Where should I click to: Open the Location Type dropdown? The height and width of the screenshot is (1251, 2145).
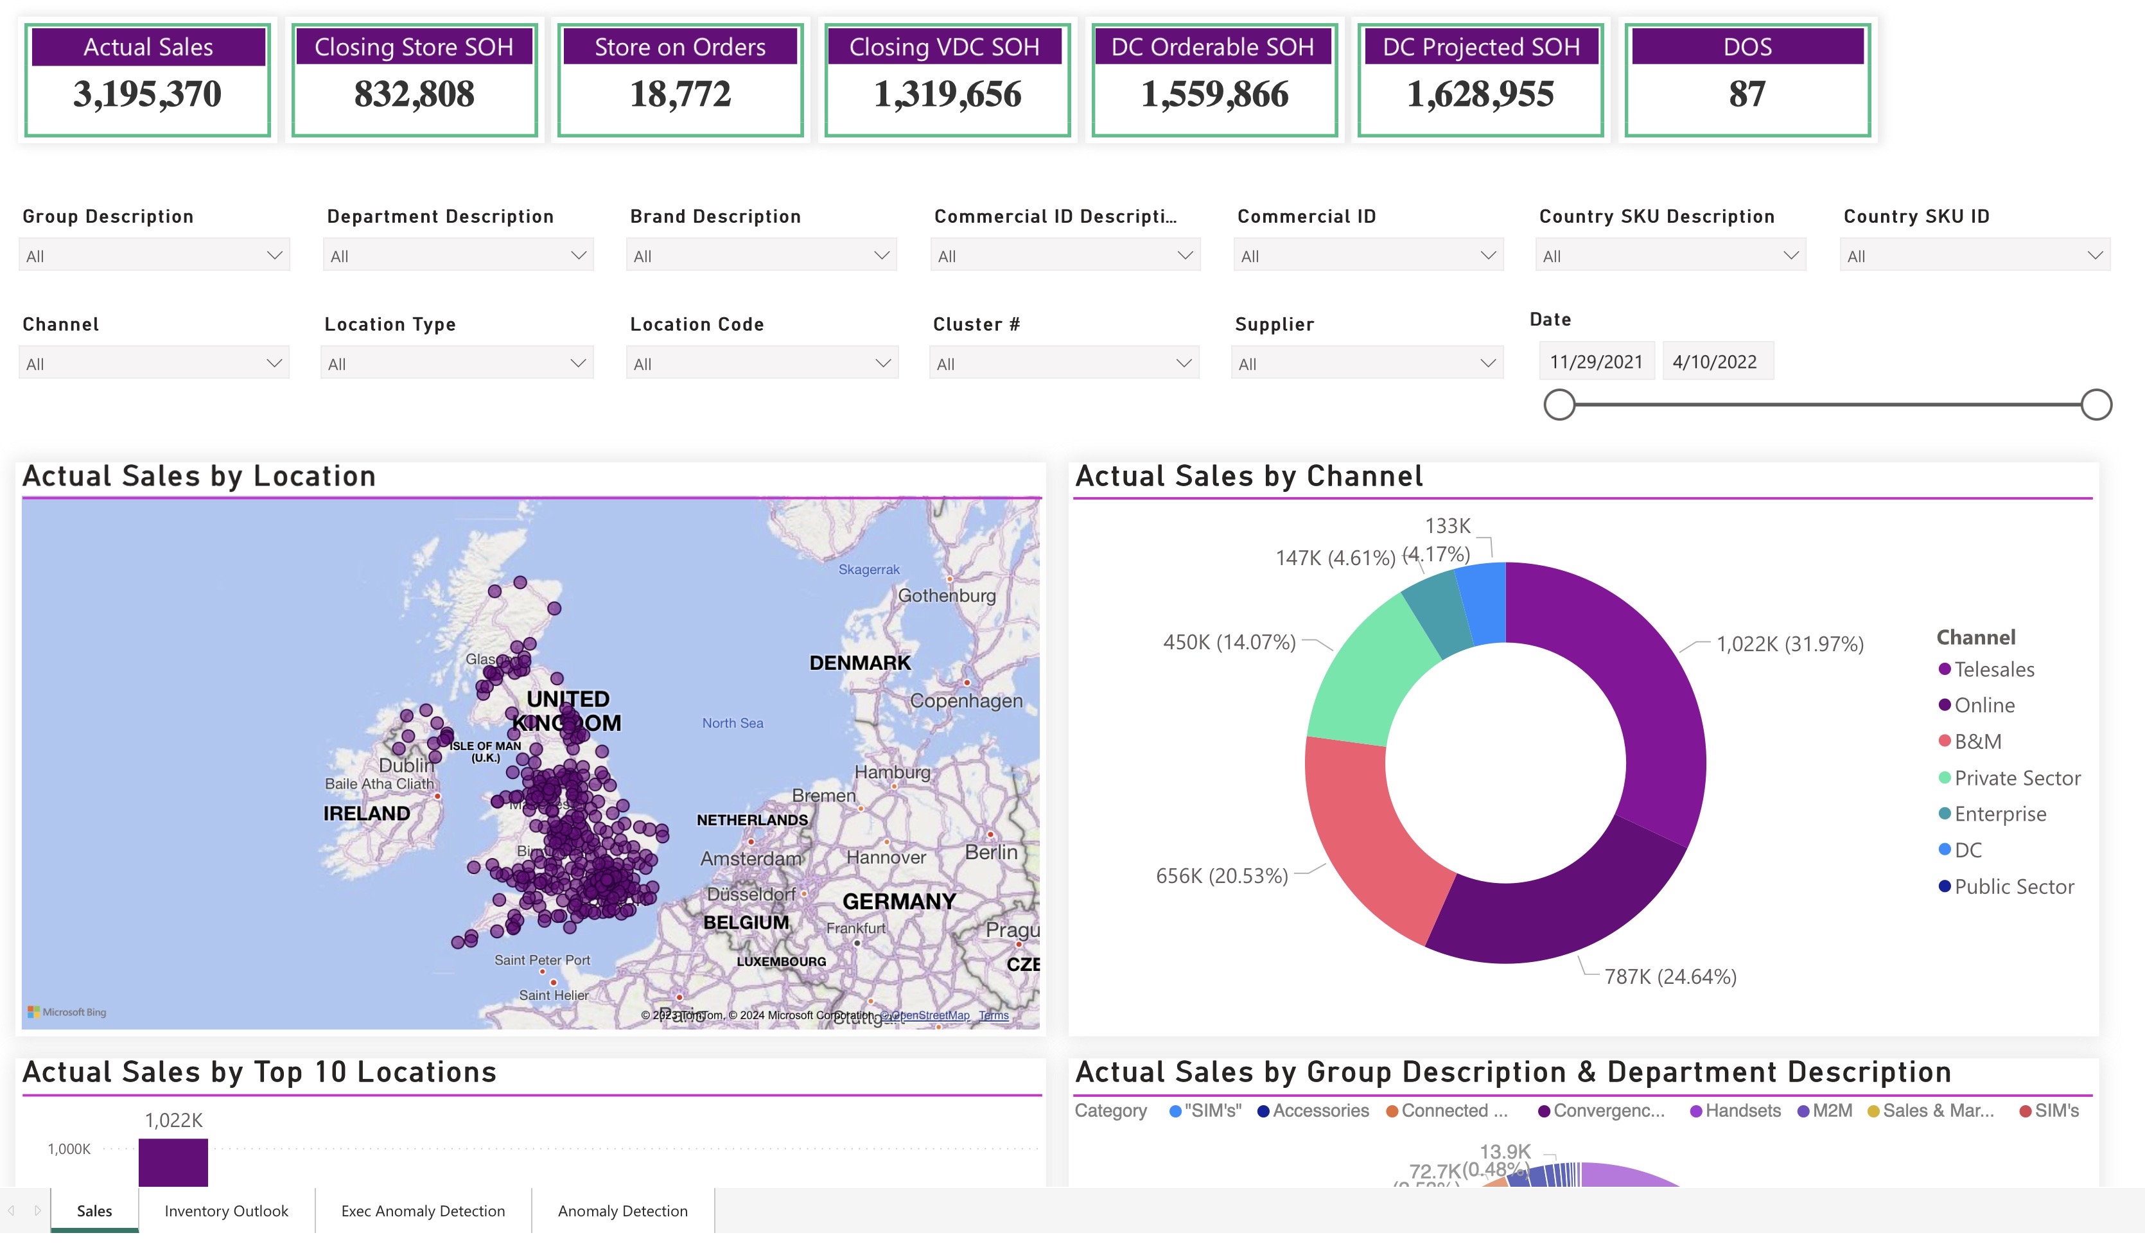(457, 363)
